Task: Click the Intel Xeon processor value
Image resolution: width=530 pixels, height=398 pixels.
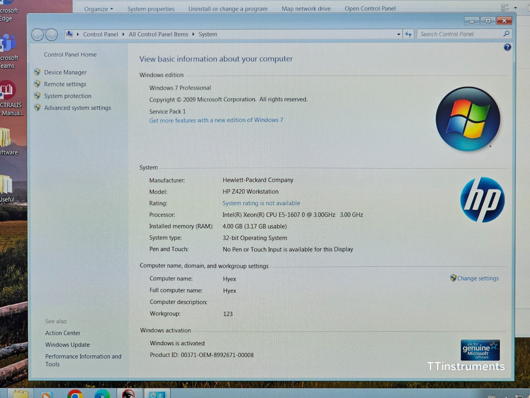Action: click(293, 215)
